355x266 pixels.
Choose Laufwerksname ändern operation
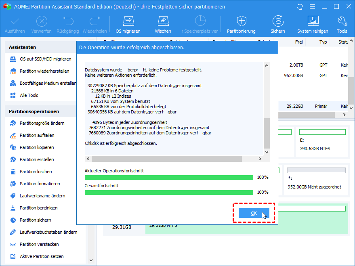pos(38,196)
